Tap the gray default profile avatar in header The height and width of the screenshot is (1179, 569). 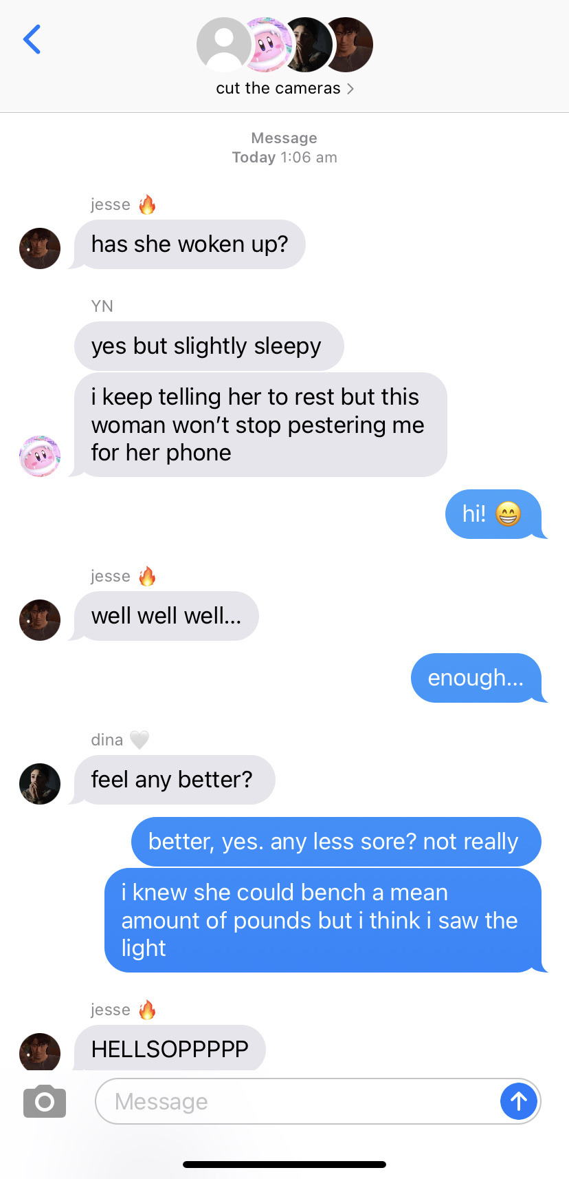(x=224, y=45)
